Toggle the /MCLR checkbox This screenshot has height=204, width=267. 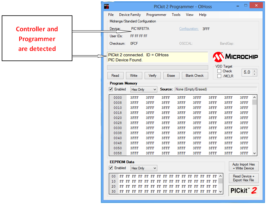219,76
